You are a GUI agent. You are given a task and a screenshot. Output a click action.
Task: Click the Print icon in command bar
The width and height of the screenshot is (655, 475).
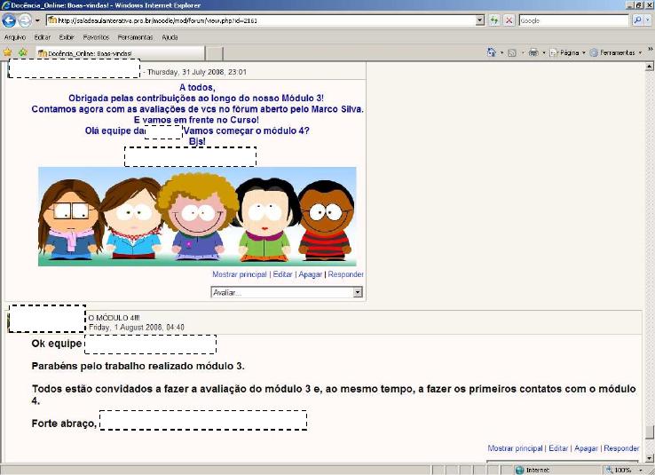533,52
